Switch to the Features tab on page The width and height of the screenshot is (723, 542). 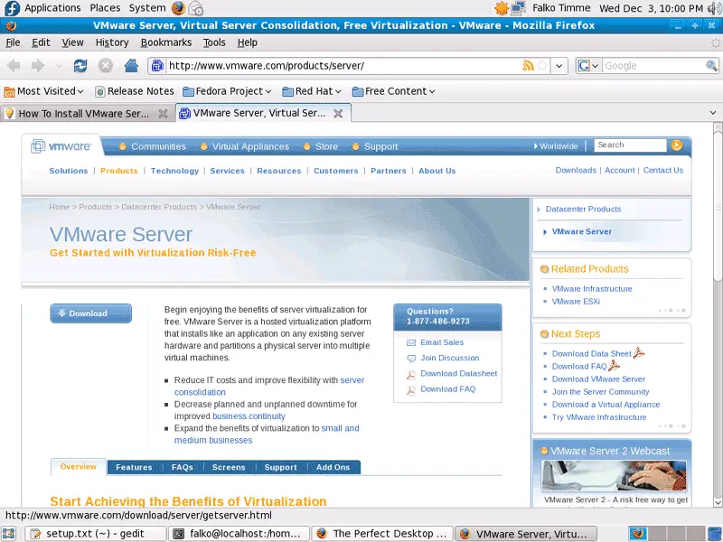click(x=134, y=467)
